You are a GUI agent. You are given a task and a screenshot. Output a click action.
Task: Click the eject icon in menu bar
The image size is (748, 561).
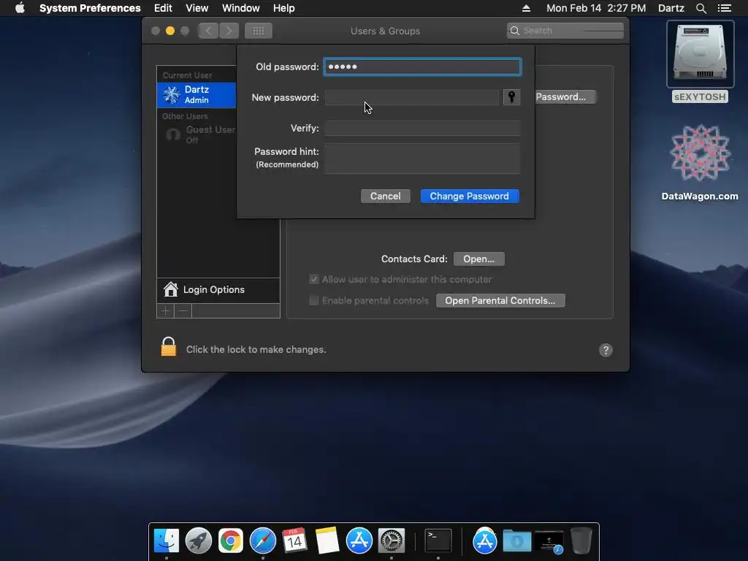[526, 8]
